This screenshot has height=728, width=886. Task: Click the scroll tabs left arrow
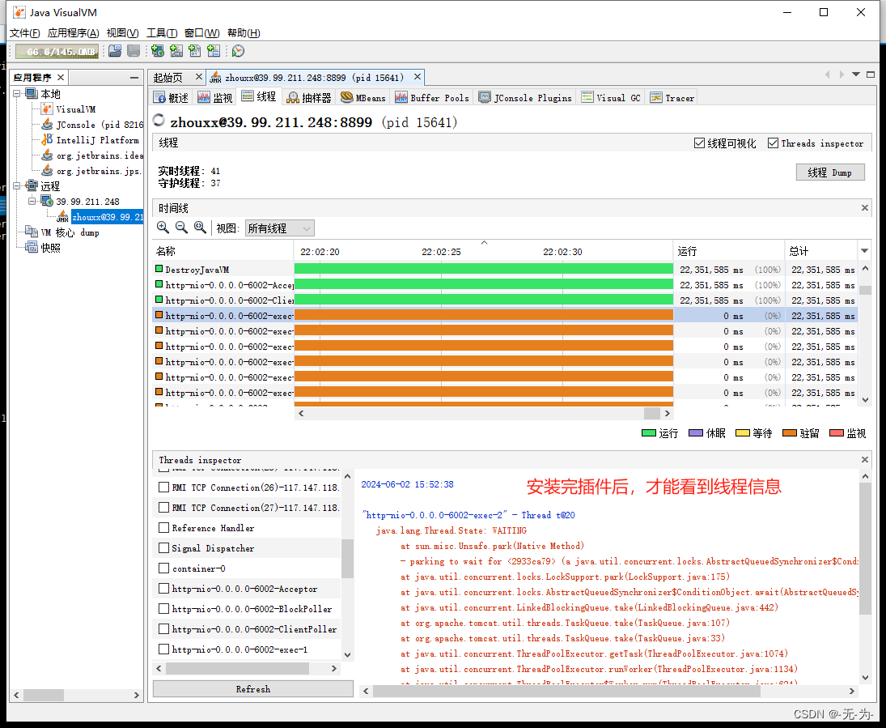pyautogui.click(x=828, y=75)
